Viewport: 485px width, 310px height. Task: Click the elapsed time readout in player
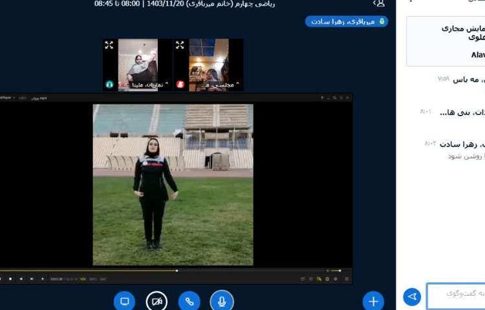[x=56, y=279]
